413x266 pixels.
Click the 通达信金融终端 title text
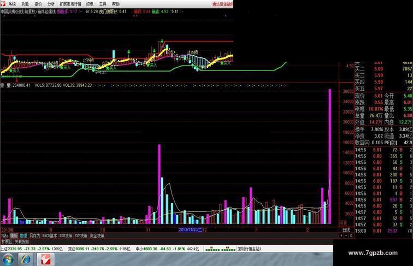tap(222, 4)
